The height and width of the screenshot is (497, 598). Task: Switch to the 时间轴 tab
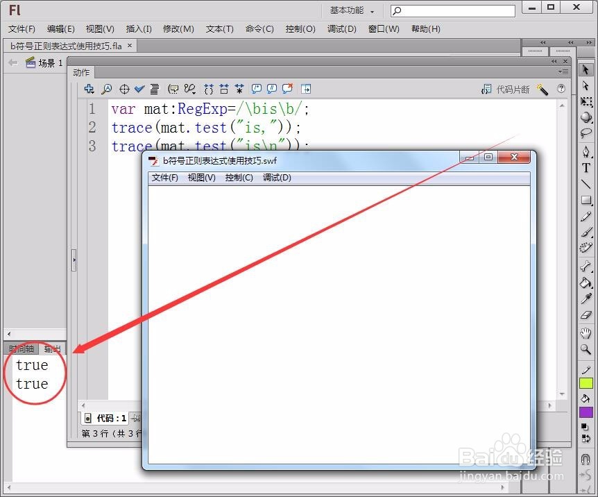[x=22, y=348]
